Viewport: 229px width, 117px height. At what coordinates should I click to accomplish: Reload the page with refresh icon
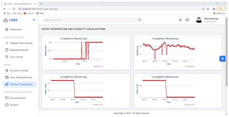pos(14,9)
